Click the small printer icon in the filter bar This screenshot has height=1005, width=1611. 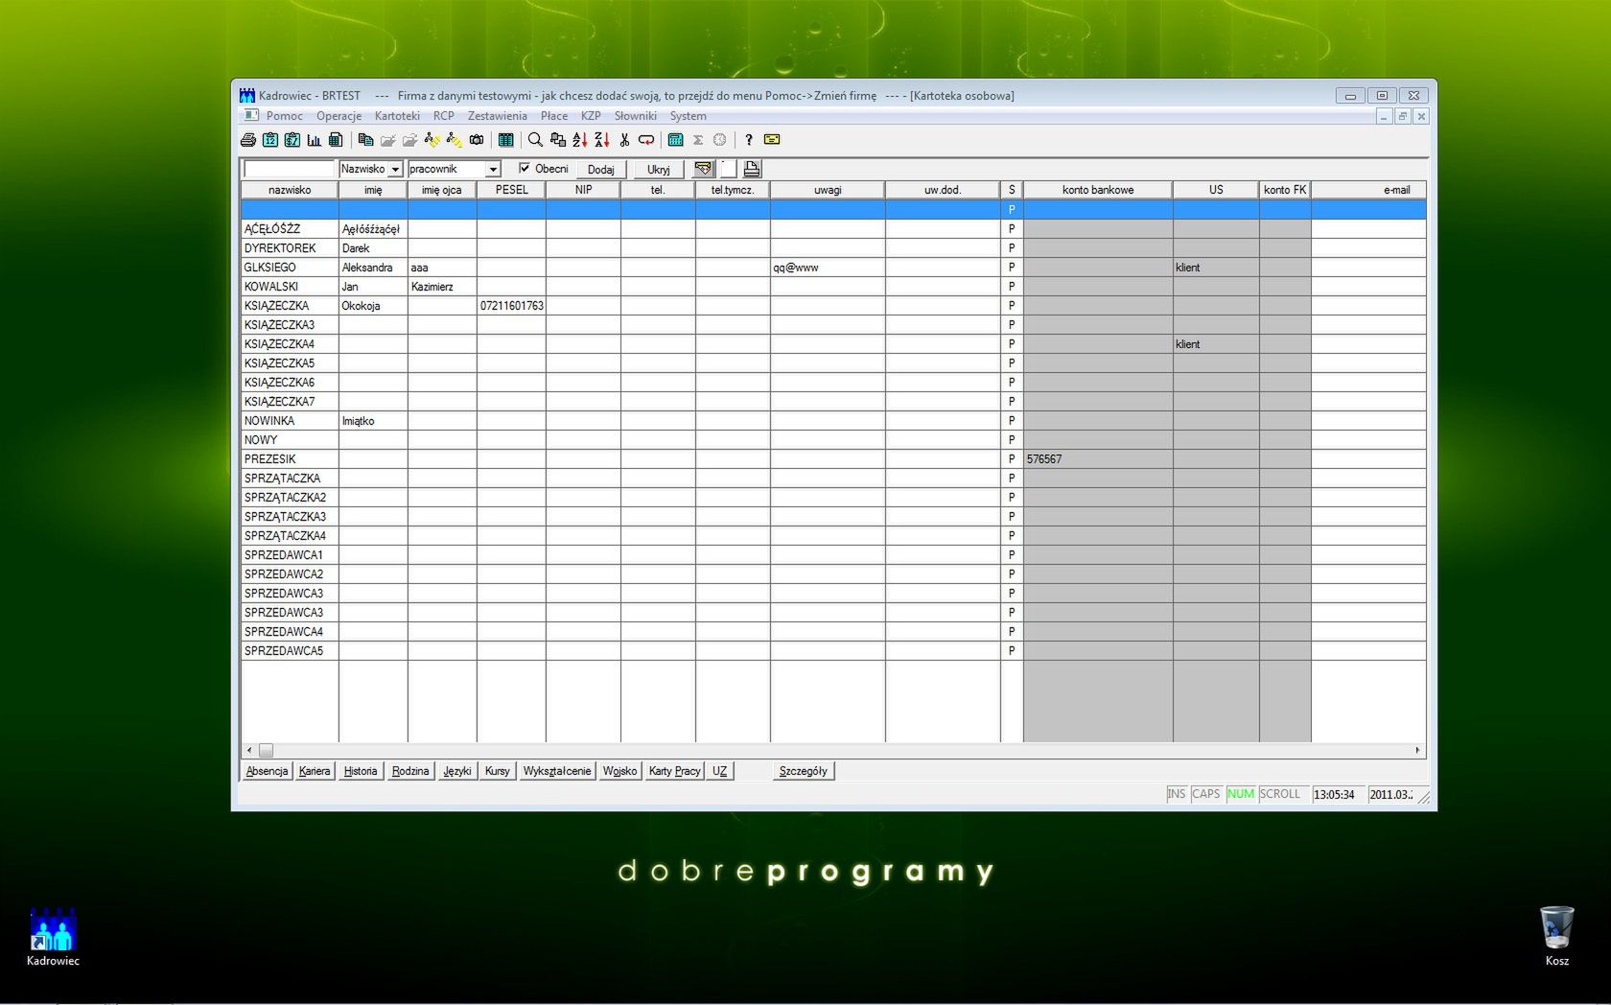tap(752, 169)
